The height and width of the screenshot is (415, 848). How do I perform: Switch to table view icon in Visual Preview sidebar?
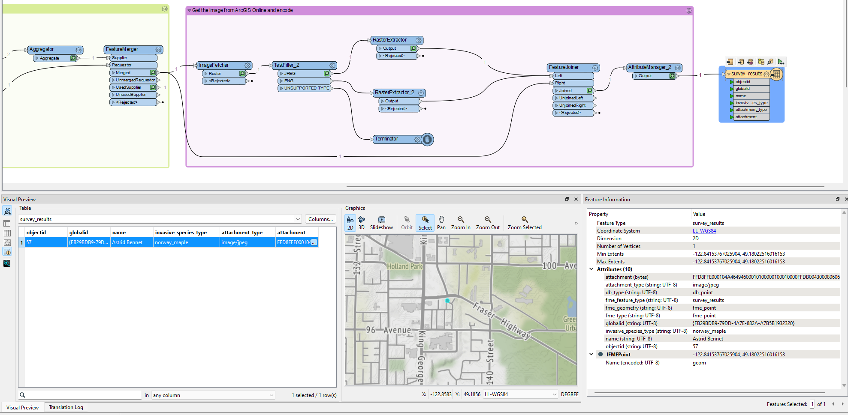pyautogui.click(x=7, y=233)
